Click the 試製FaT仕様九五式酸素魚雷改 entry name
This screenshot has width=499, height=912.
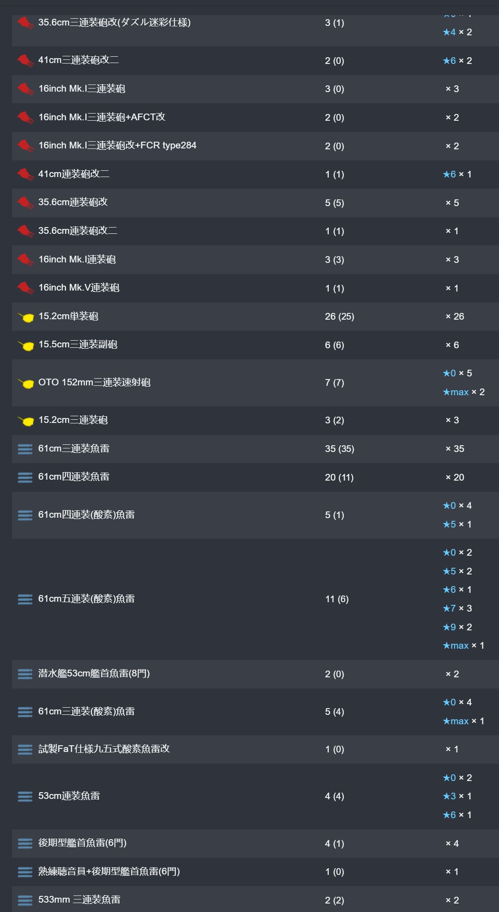pos(104,749)
